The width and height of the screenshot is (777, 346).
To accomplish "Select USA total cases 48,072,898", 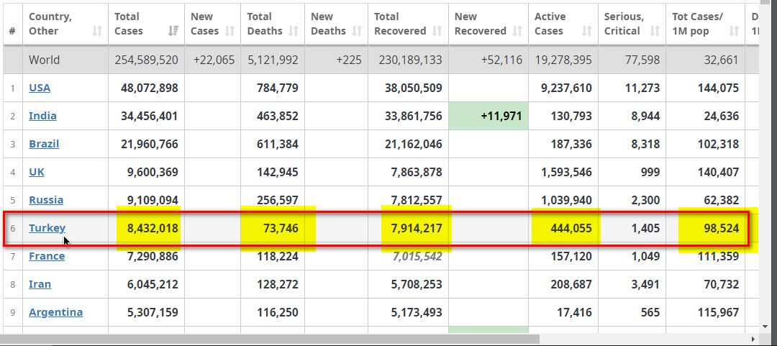I will [x=149, y=88].
